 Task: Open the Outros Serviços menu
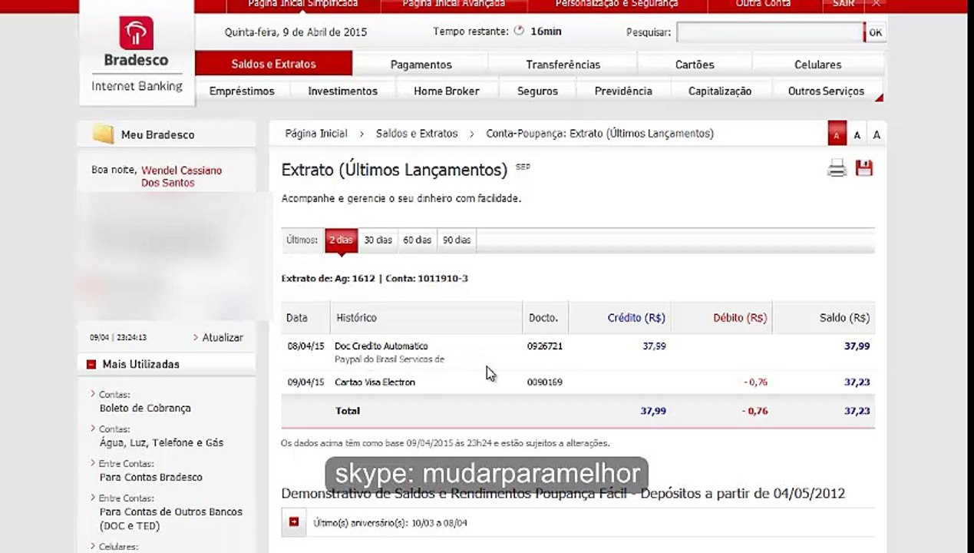point(826,91)
